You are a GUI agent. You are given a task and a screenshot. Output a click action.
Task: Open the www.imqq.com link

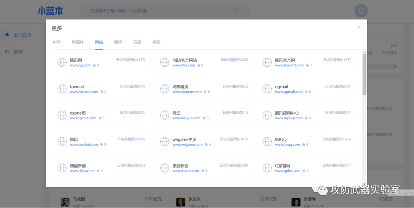tap(287, 144)
